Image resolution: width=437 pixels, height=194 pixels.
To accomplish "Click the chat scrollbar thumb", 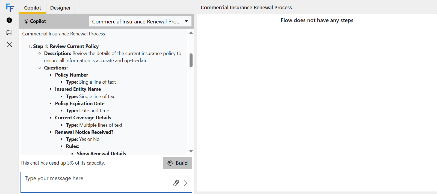I will point(191,60).
